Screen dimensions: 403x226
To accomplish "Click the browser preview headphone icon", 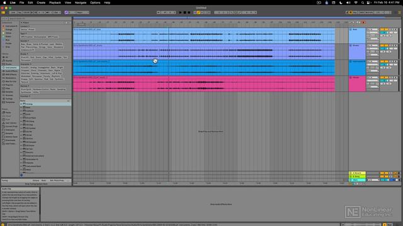I will pyautogui.click(x=21, y=175).
